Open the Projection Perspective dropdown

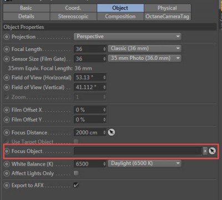pyautogui.click(x=128, y=37)
